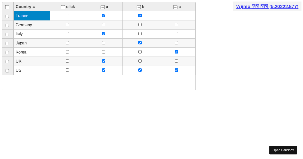Click the click column header checkbox

pyautogui.click(x=63, y=7)
